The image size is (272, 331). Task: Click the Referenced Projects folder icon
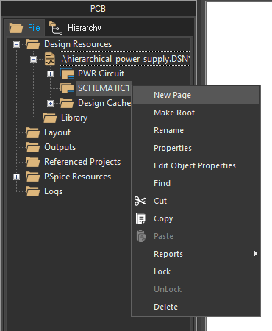[x=33, y=162]
